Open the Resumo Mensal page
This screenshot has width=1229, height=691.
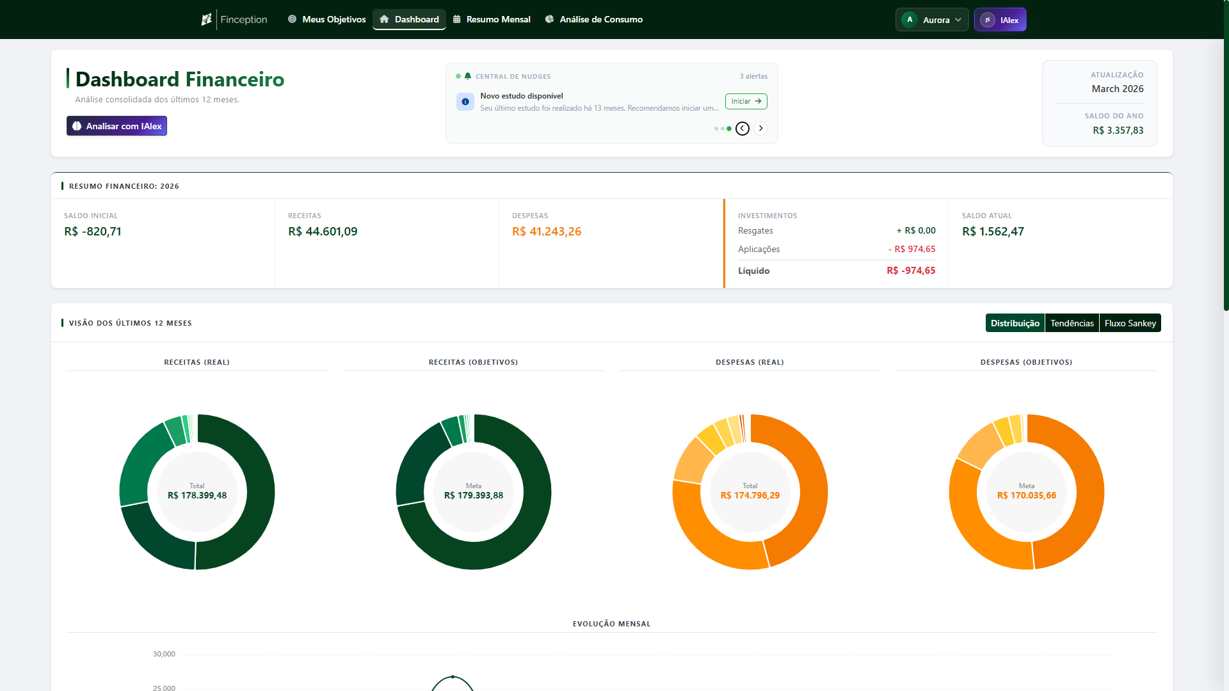click(x=492, y=19)
